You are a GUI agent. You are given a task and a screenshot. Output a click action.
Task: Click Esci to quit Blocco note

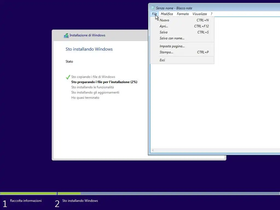(182, 60)
